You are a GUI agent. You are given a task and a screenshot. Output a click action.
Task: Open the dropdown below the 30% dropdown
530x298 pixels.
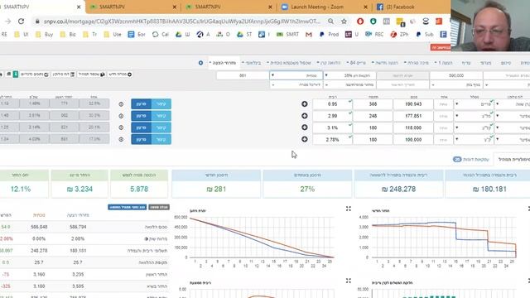click(349, 84)
